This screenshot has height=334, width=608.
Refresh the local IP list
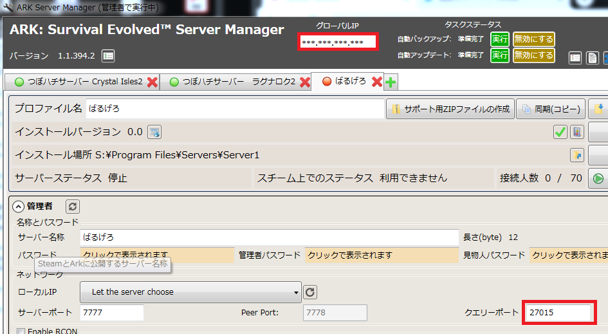(310, 292)
